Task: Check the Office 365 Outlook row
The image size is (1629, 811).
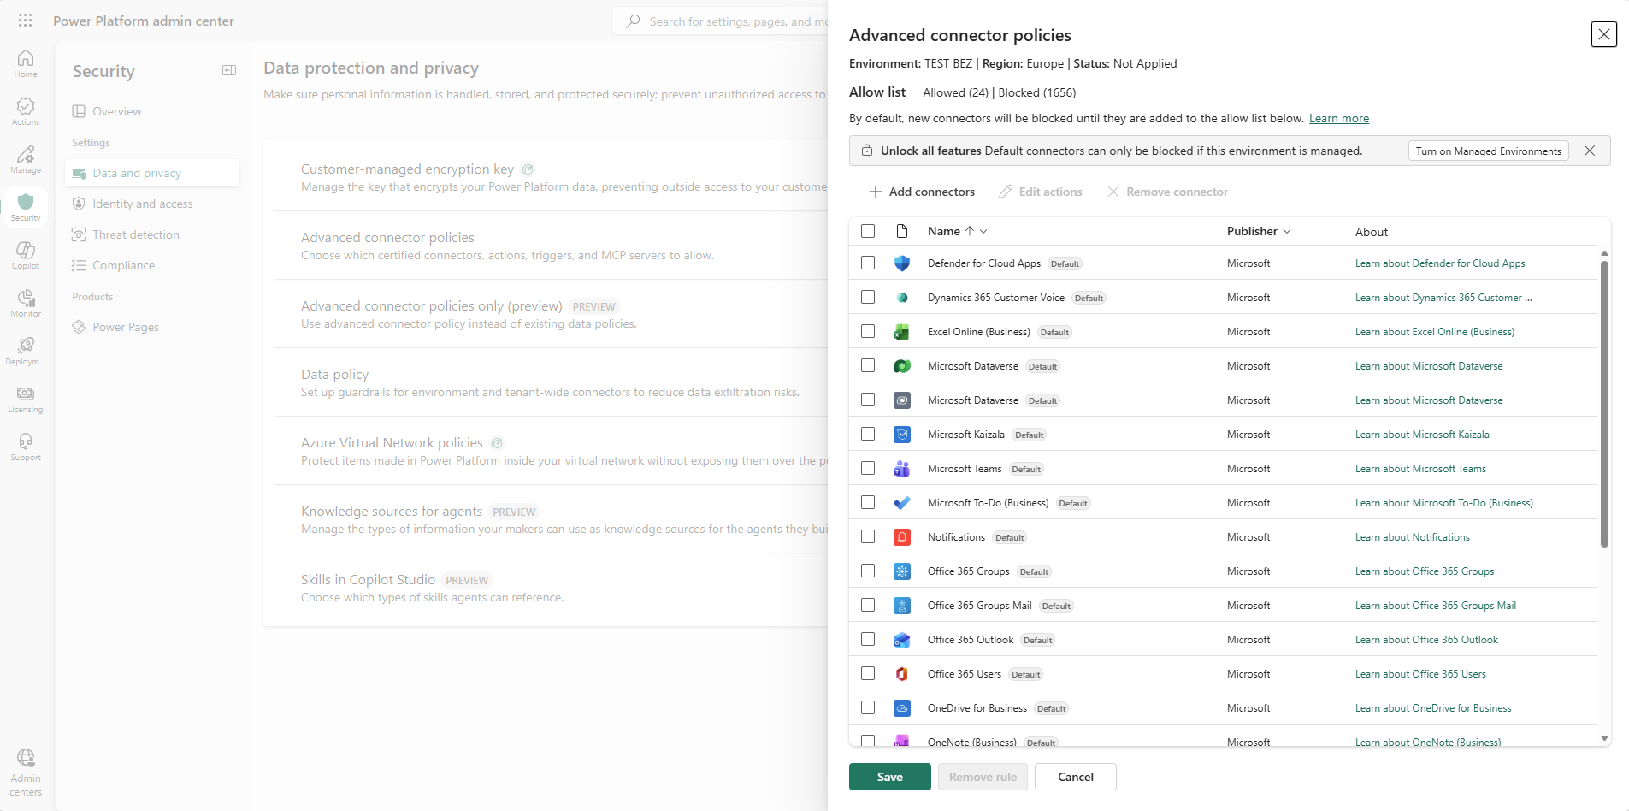Action: tap(868, 640)
